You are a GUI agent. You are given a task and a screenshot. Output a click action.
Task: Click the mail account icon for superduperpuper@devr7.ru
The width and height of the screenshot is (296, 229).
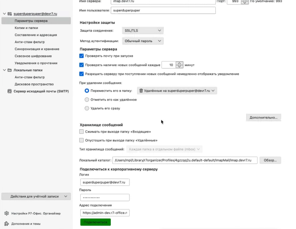[x=10, y=14]
